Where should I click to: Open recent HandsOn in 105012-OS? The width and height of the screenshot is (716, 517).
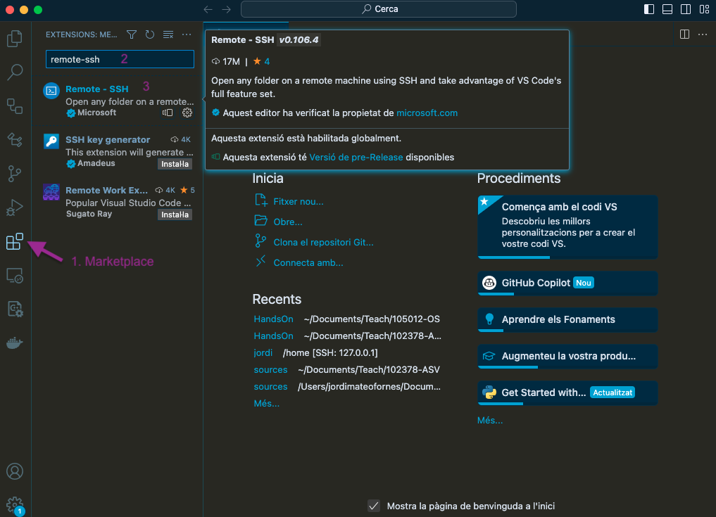tap(274, 319)
